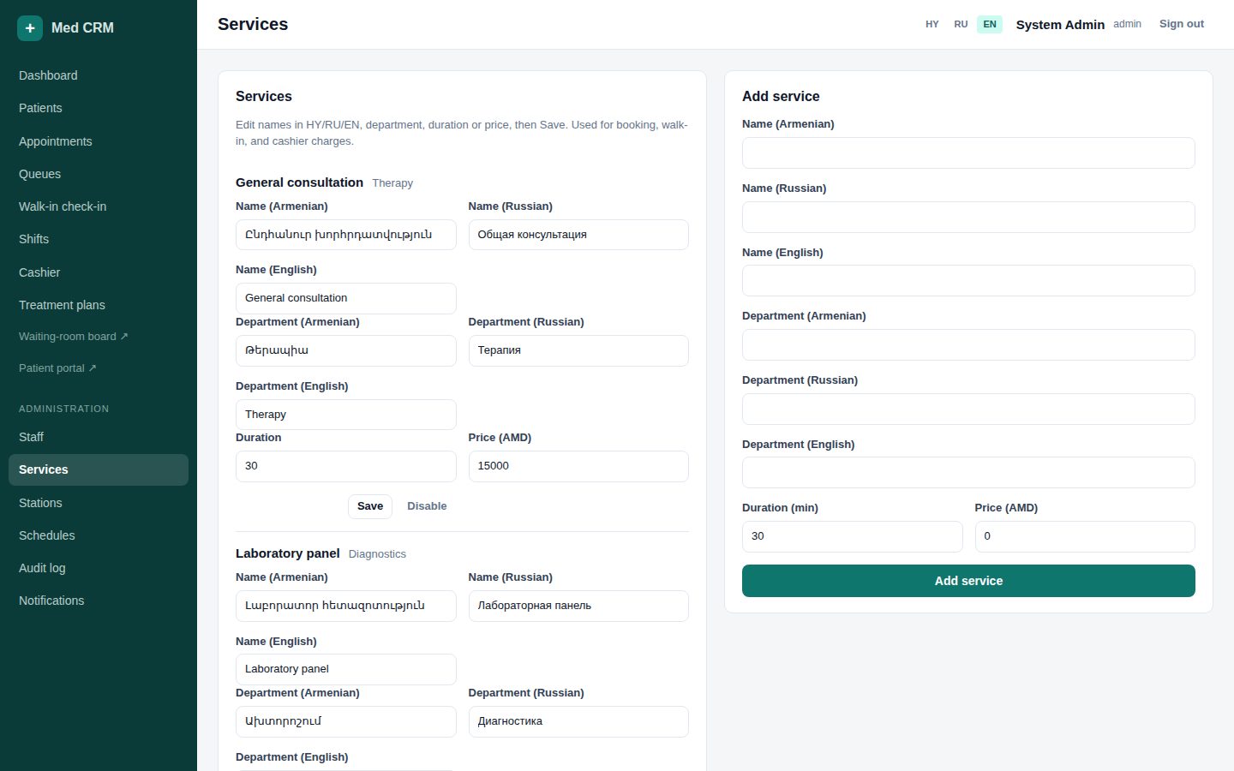Edit English name field 'General consultation'
Viewport: 1234px width, 771px height.
click(x=346, y=298)
